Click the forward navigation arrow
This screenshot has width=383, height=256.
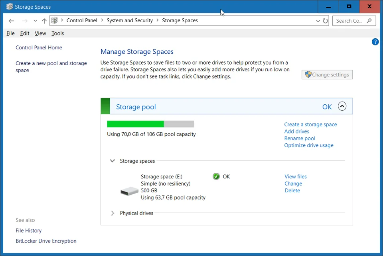(25, 21)
